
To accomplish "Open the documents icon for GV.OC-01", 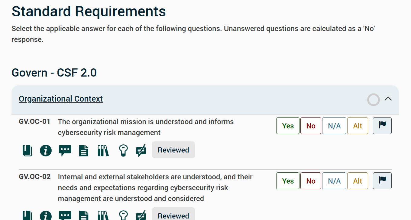I will pos(84,150).
